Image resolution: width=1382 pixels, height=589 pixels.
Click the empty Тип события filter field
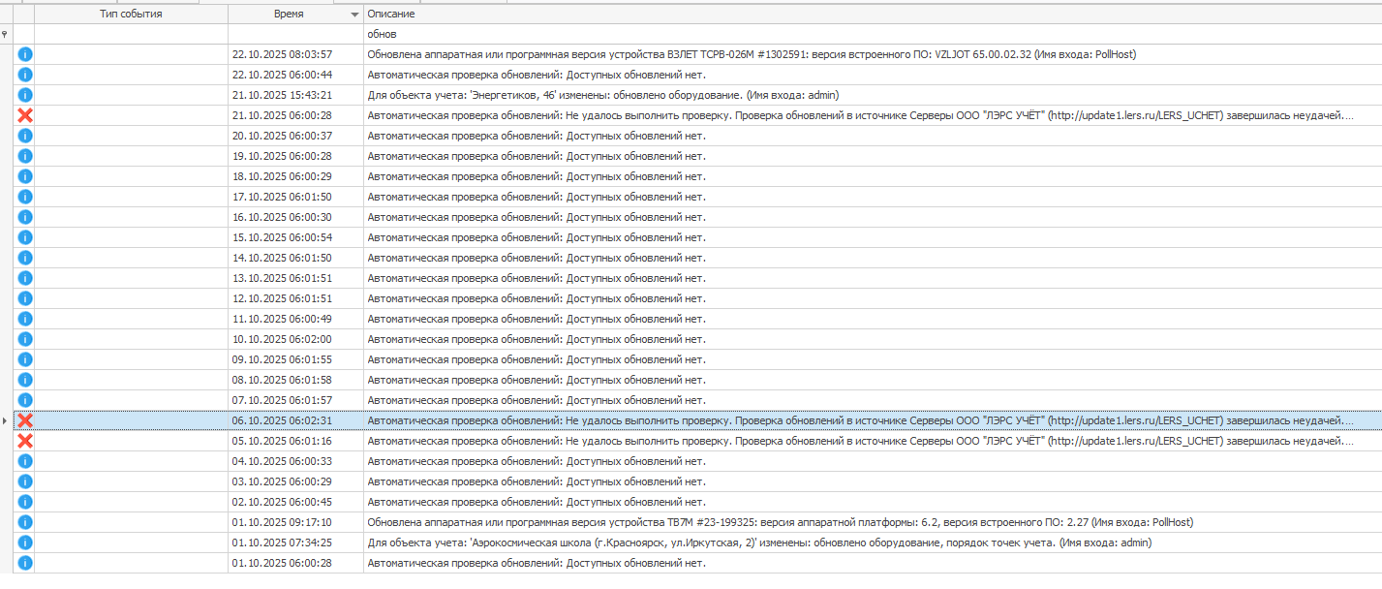pos(131,34)
